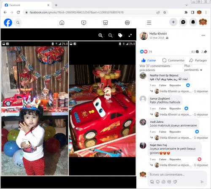211x189 pixels.
Task: Expand reply under Naziha Ouni's comment
Action: [179, 91]
